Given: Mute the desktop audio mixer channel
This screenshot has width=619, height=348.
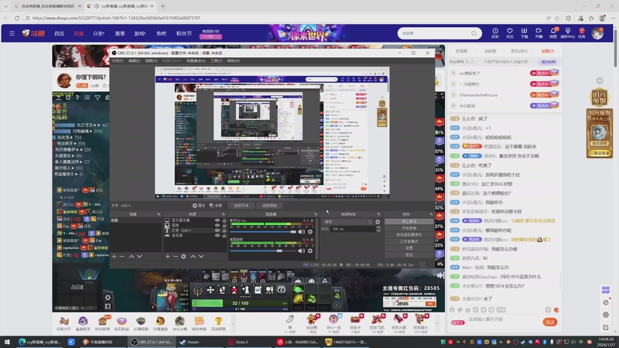Looking at the screenshot, I should (x=301, y=251).
